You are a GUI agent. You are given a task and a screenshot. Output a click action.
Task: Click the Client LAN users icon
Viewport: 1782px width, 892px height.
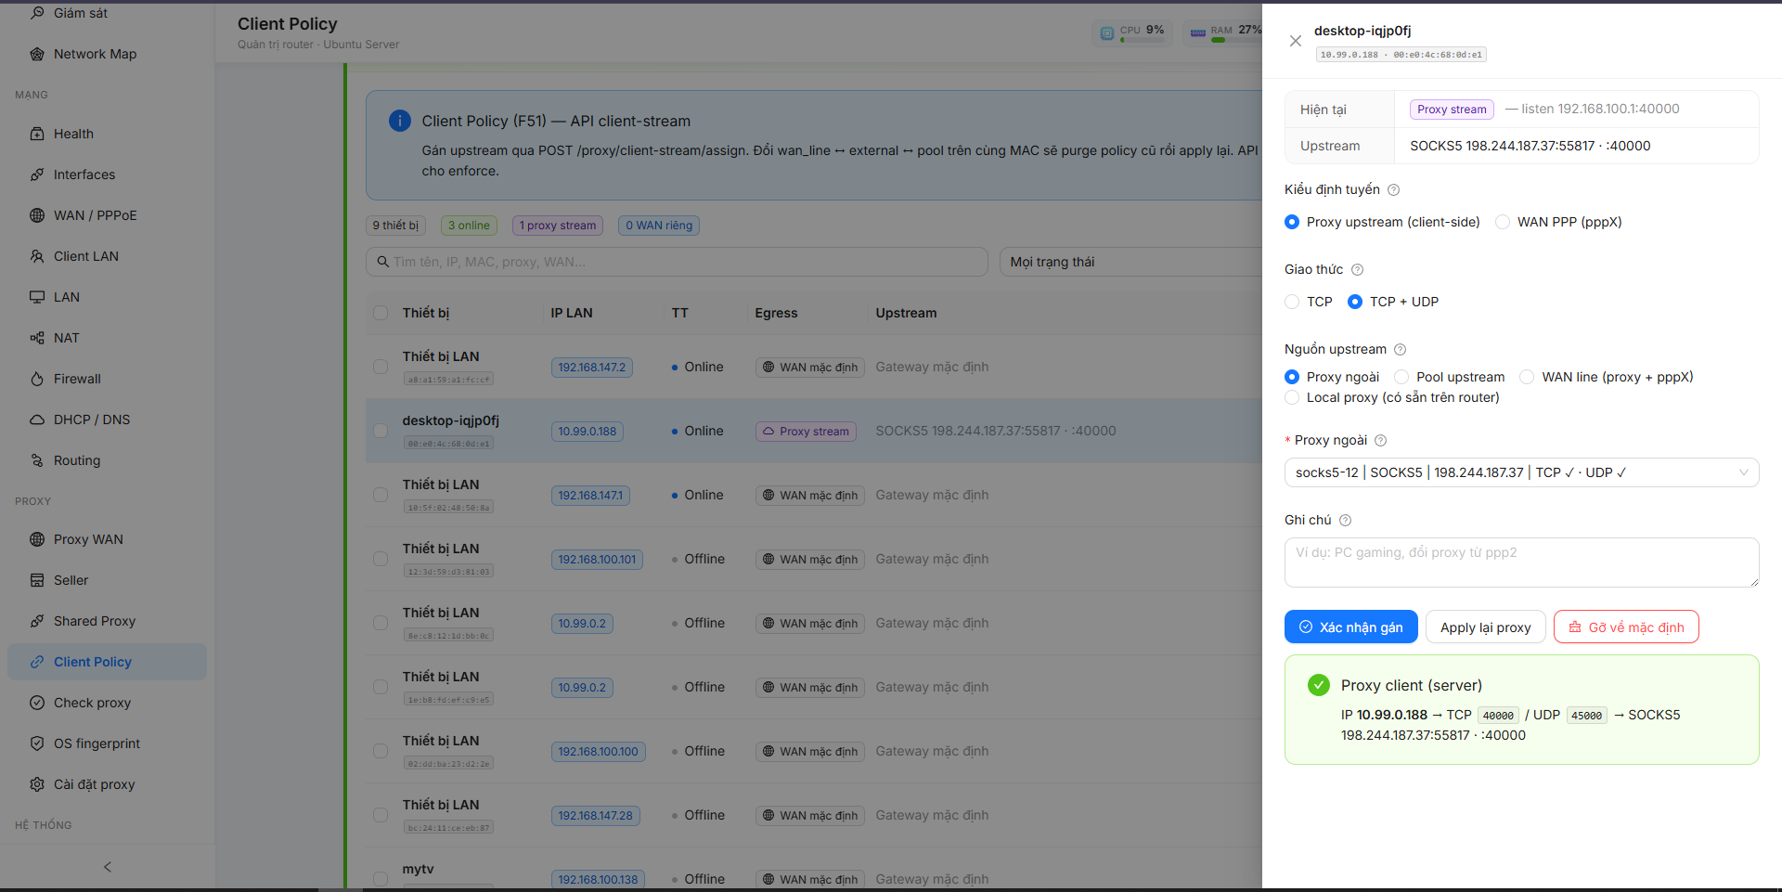coord(37,256)
